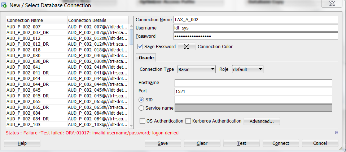This screenshot has width=346, height=152.
Task: Click the database connection icon in title bar
Action: pos(4,5)
